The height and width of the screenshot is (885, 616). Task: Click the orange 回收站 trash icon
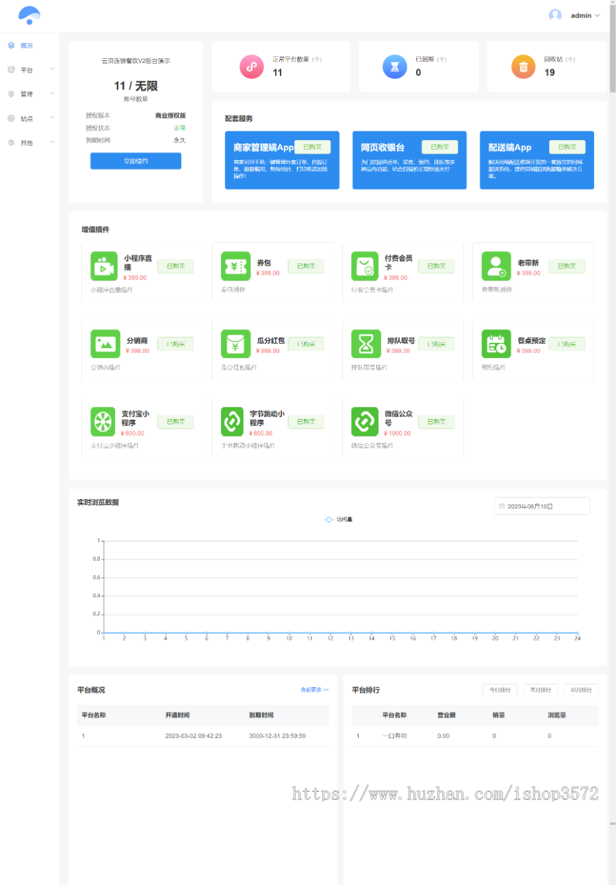tap(524, 66)
